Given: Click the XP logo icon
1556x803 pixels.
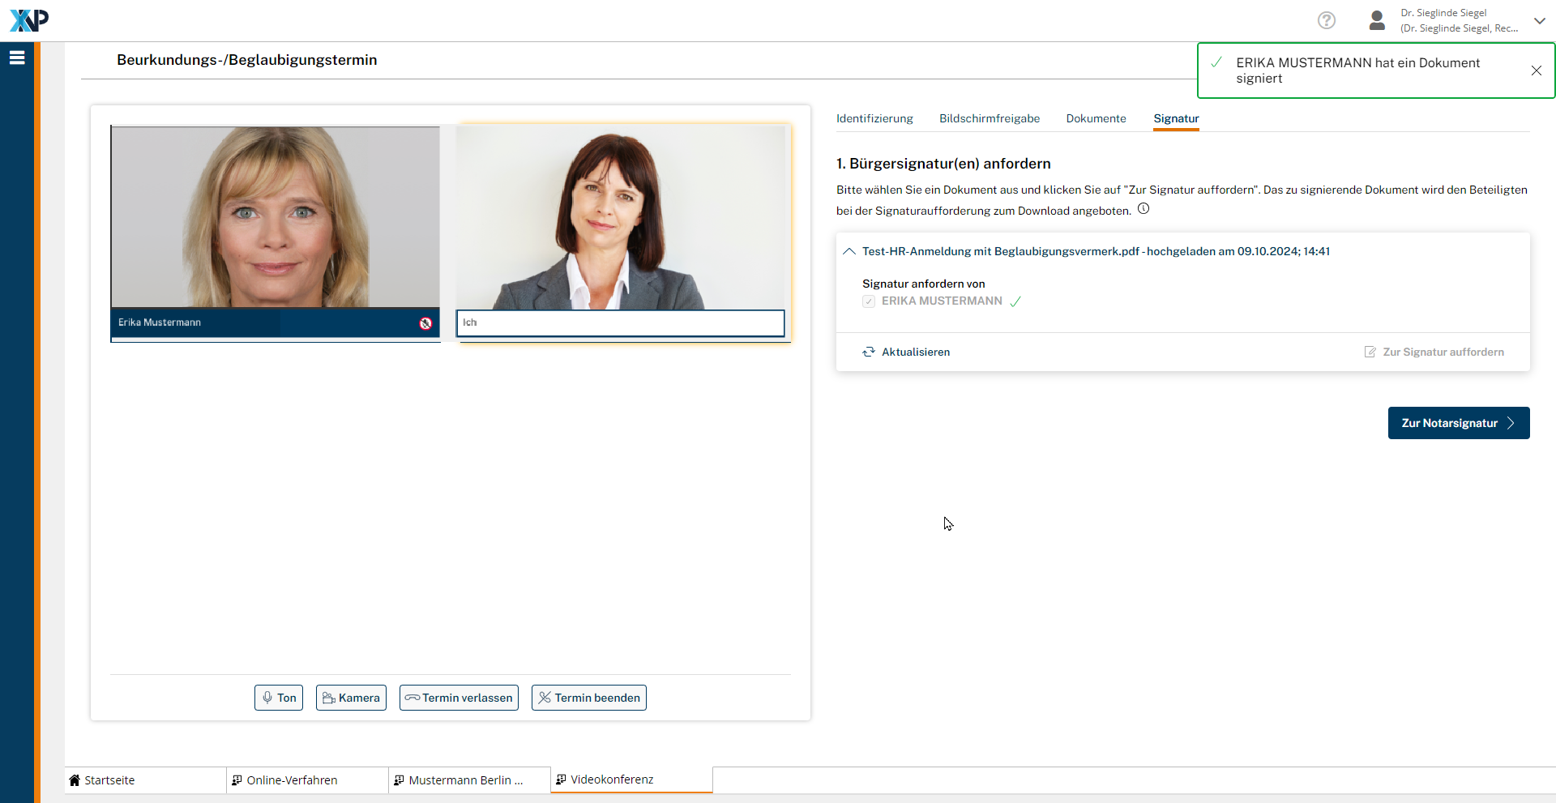Looking at the screenshot, I should (29, 20).
